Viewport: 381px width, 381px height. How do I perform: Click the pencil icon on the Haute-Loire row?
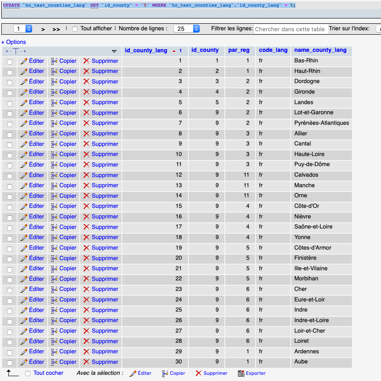click(24, 154)
